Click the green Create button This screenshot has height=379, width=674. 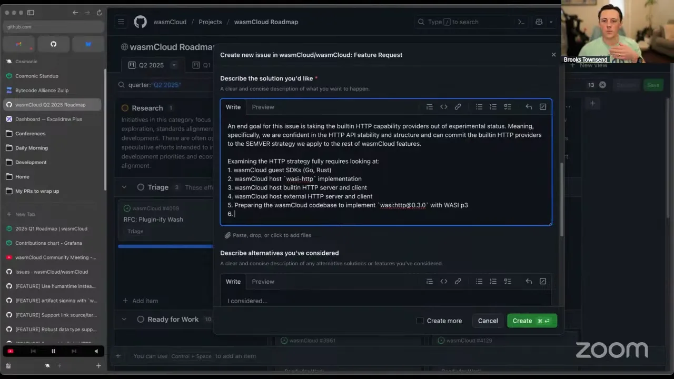532,321
